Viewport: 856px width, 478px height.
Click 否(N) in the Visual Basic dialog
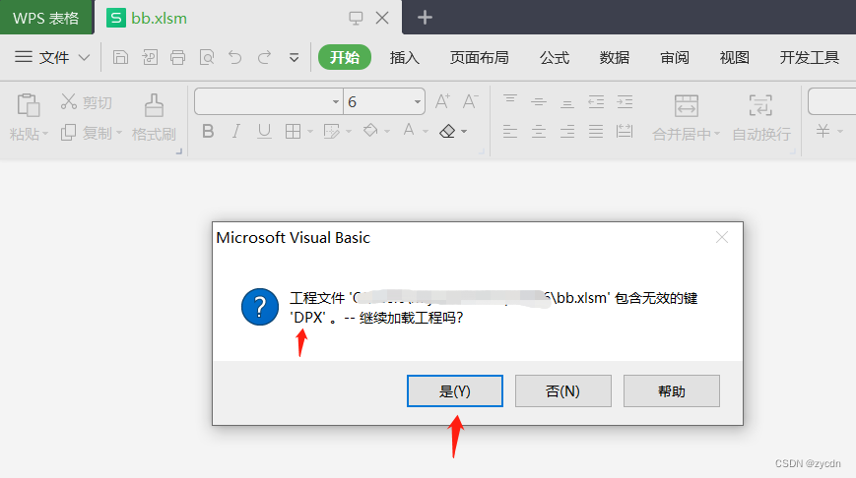562,390
